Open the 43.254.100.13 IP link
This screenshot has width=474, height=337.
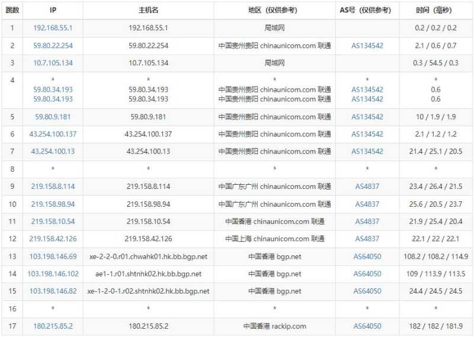(53, 151)
